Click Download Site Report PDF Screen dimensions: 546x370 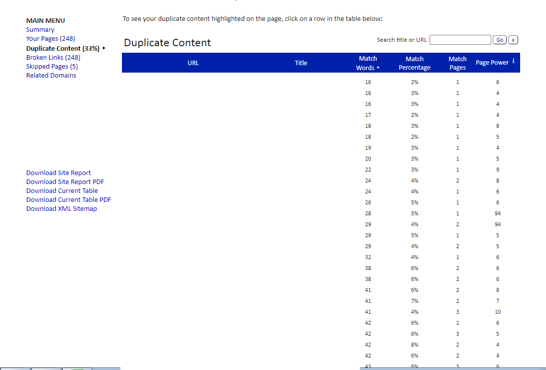click(65, 182)
